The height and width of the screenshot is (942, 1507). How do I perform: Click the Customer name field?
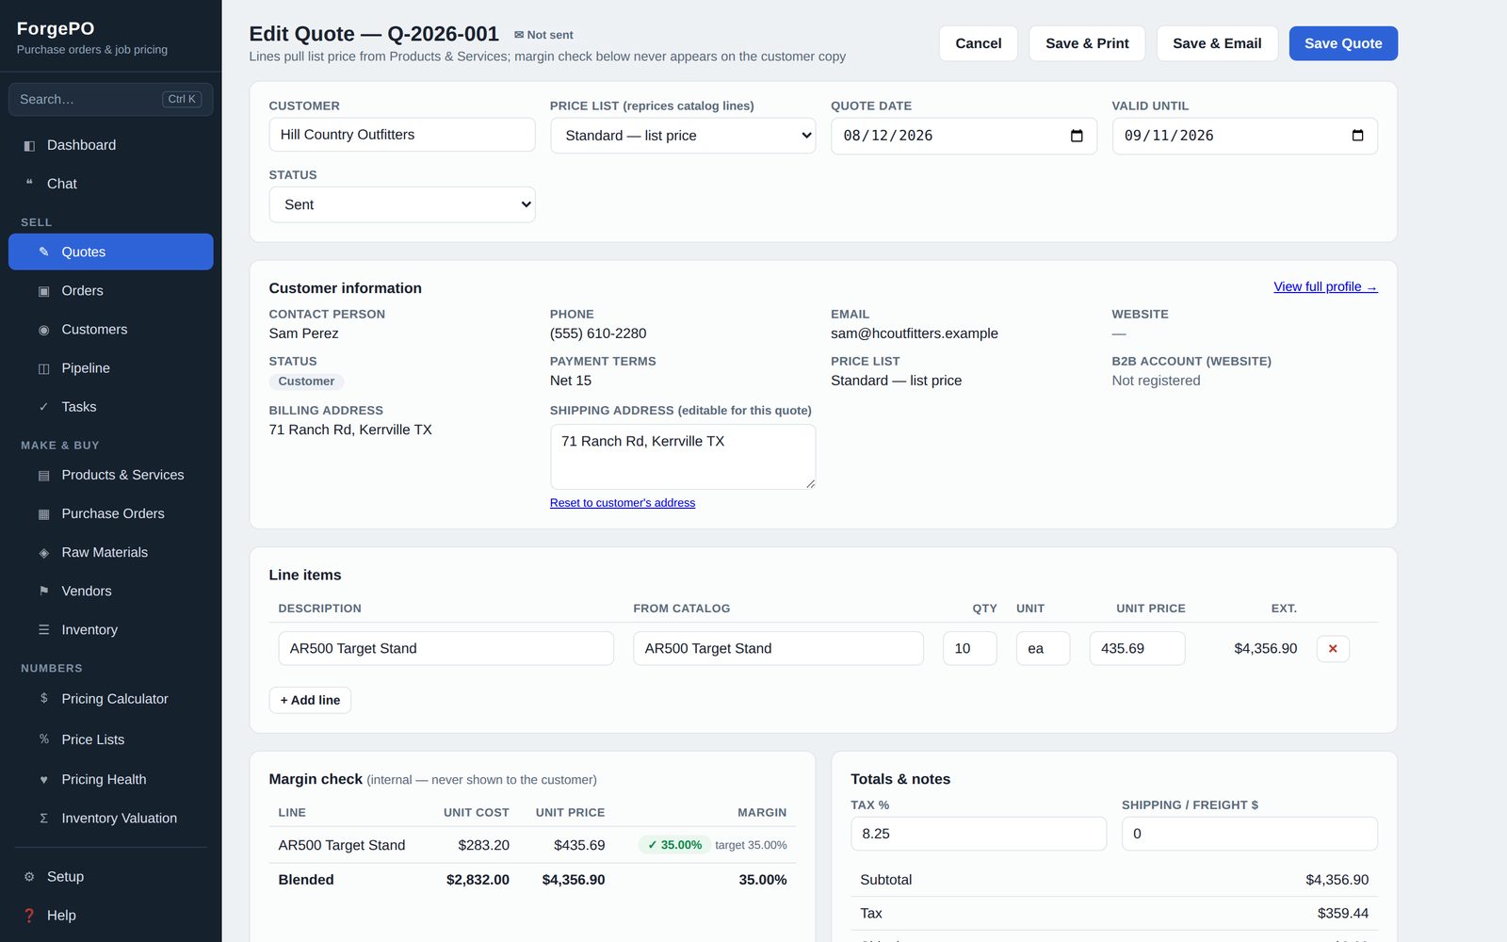(402, 135)
